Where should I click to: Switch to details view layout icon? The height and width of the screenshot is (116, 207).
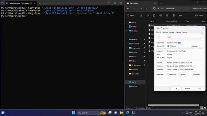click(202, 108)
